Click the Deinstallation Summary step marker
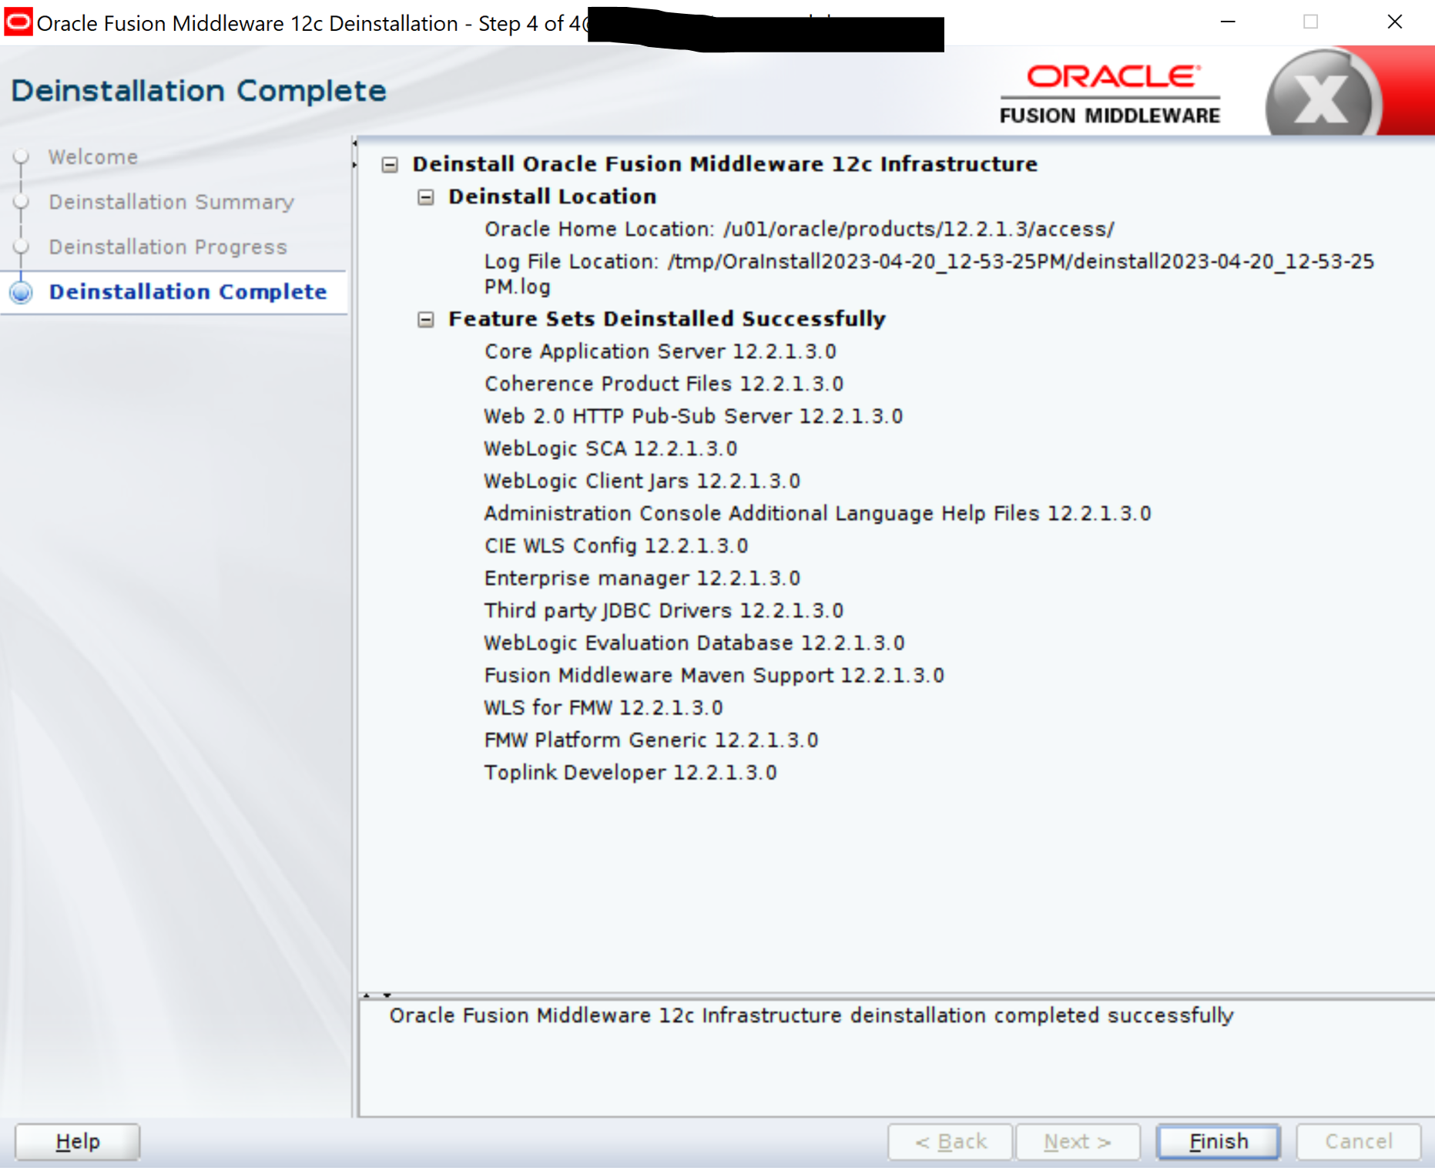 pos(21,202)
